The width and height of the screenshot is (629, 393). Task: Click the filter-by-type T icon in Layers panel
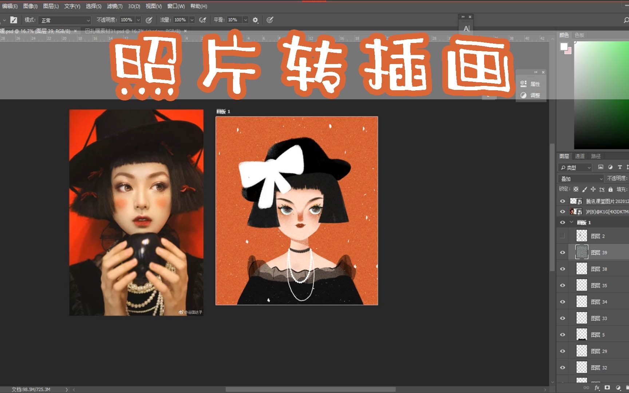(620, 167)
